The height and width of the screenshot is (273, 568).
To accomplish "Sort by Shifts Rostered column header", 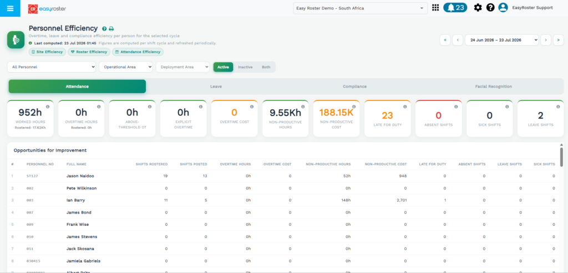I will (151, 164).
